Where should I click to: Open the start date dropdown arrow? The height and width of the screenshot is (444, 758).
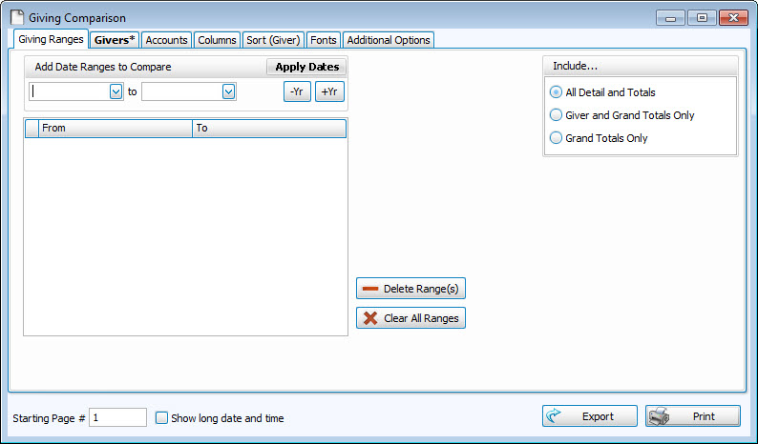click(x=116, y=91)
